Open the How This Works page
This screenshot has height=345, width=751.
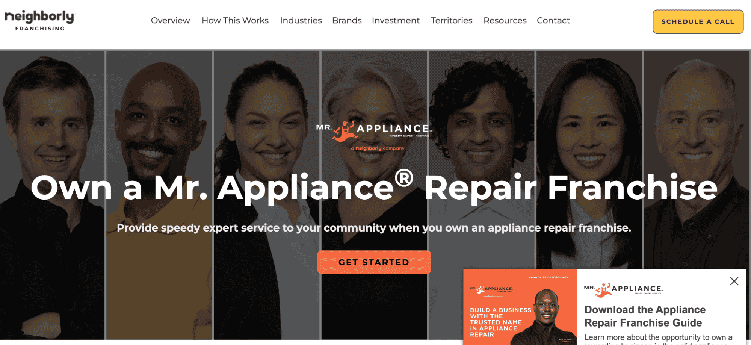coord(235,21)
